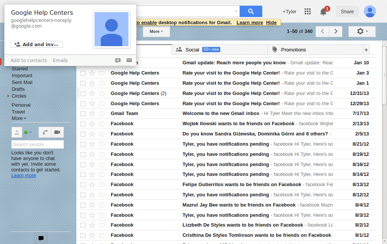Tick checkbox for Sandra Giżewska Facebook email
This screenshot has height=244, width=387.
coord(83,134)
